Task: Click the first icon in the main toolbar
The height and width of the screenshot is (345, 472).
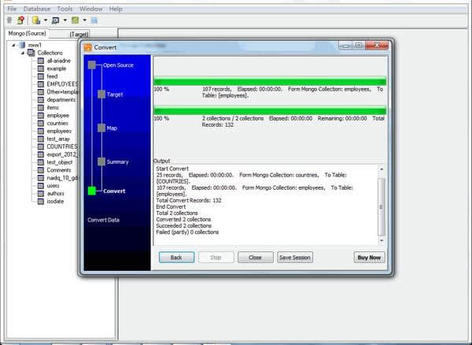Action: [x=9, y=20]
